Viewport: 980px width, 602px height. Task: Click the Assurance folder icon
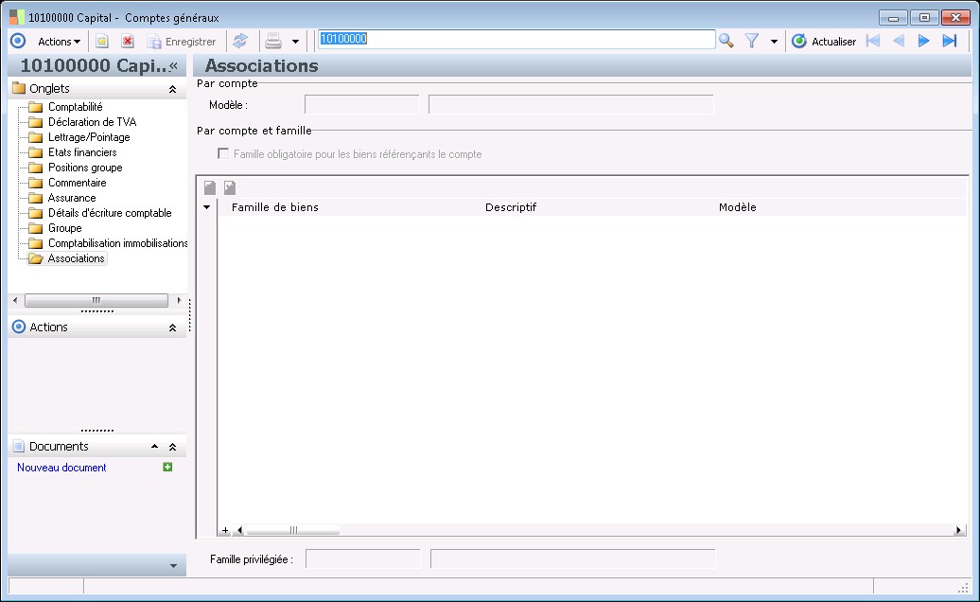pos(36,198)
